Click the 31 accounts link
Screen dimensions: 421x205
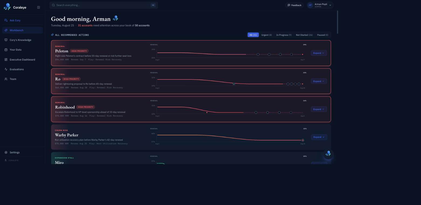pyautogui.click(x=85, y=25)
